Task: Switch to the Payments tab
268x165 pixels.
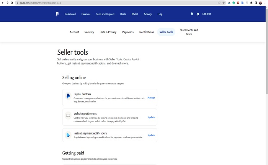Action: tap(128, 32)
